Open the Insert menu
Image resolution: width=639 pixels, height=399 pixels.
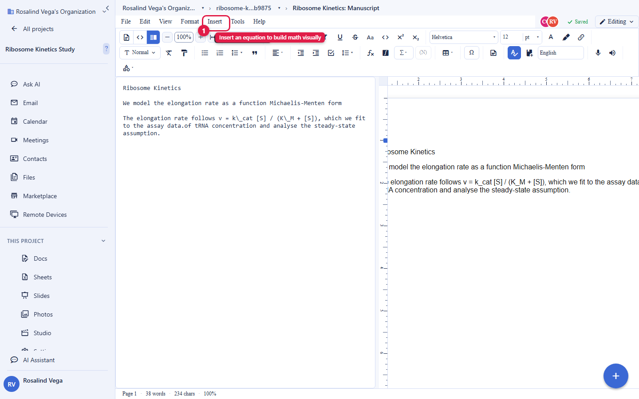pos(215,21)
